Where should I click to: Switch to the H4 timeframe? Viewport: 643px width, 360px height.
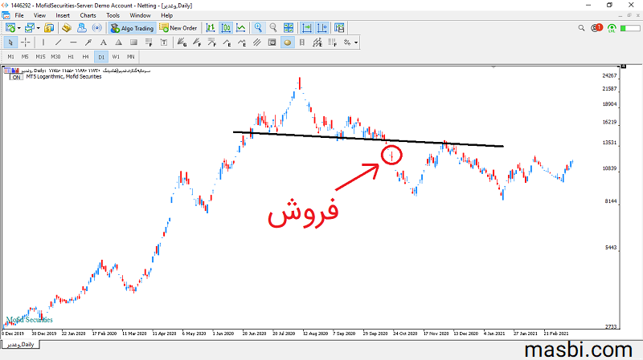[85, 57]
